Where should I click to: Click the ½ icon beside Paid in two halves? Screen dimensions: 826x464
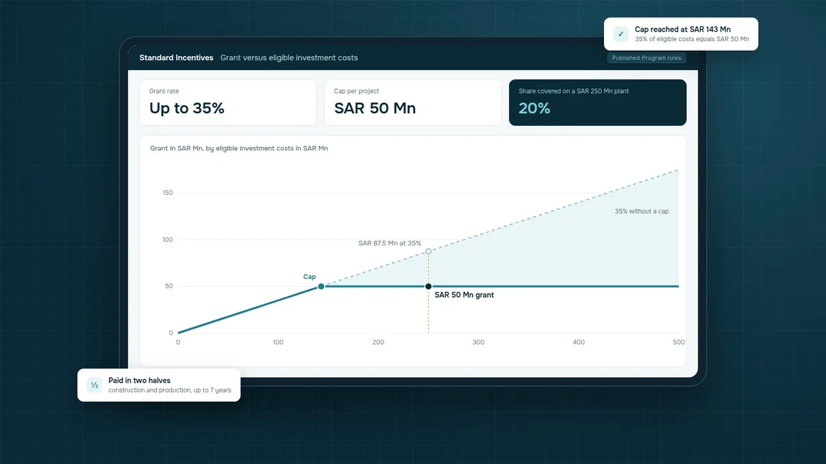click(94, 385)
